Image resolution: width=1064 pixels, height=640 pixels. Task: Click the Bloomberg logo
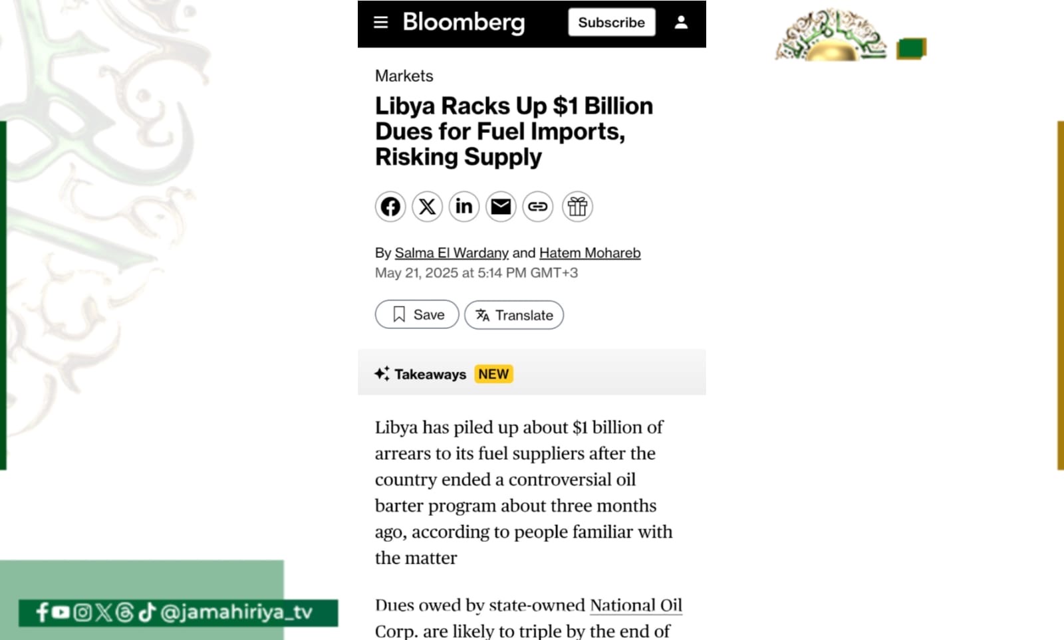[x=464, y=23]
